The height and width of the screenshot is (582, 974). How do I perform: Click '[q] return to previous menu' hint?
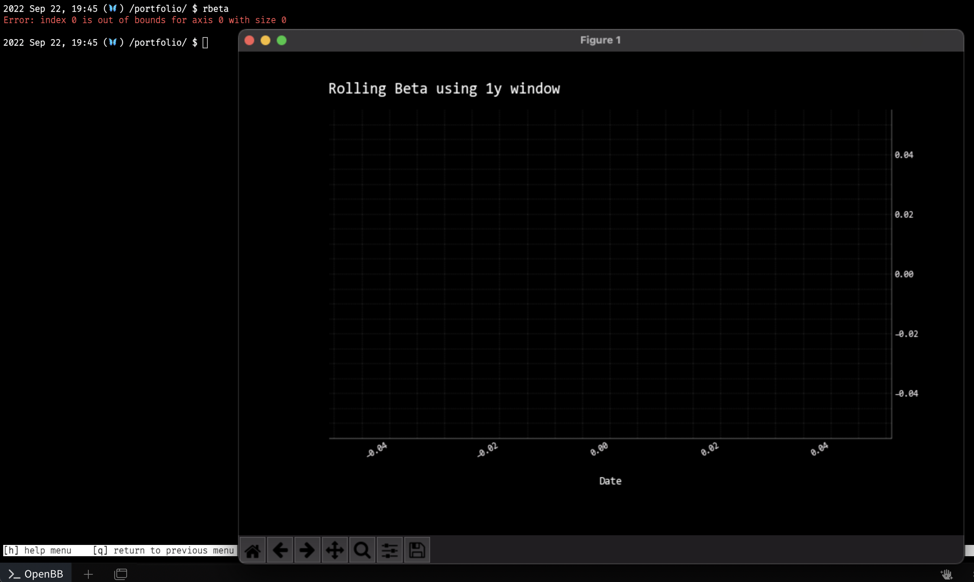coord(163,550)
